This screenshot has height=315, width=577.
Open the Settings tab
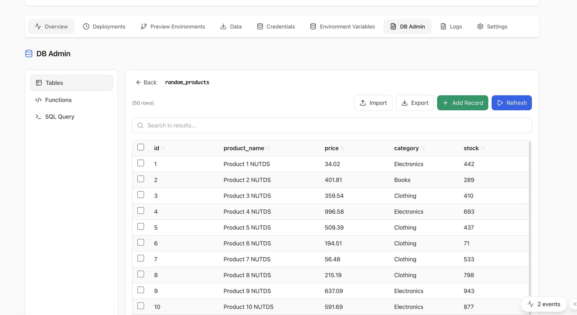[492, 26]
